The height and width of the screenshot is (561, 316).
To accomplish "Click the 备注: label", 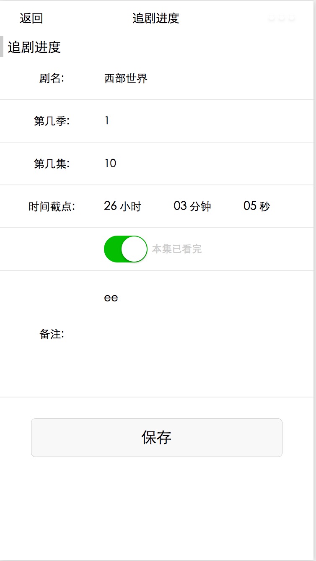I will pyautogui.click(x=52, y=334).
